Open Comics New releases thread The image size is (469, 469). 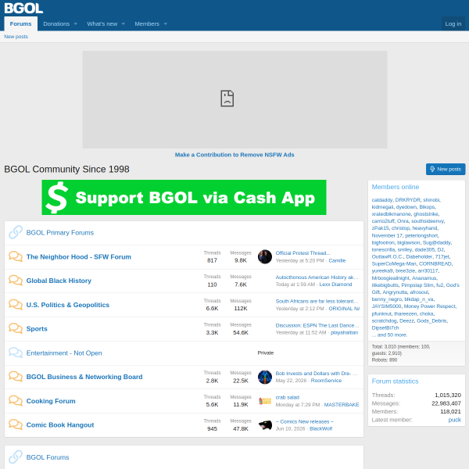(305, 421)
